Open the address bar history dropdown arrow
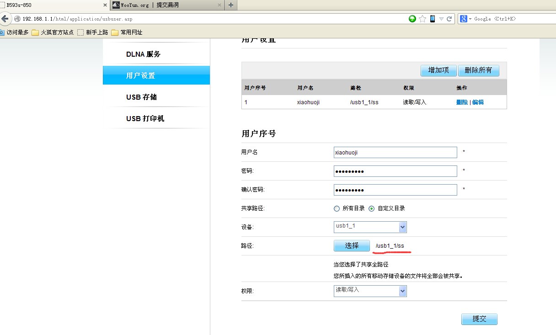 point(441,19)
